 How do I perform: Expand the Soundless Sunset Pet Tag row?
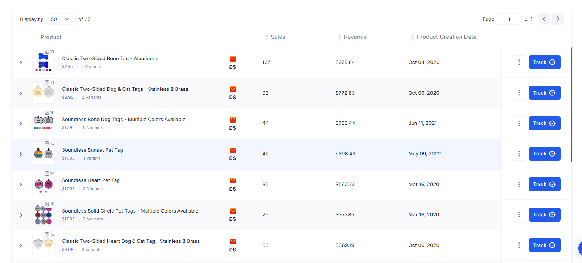[x=21, y=154]
